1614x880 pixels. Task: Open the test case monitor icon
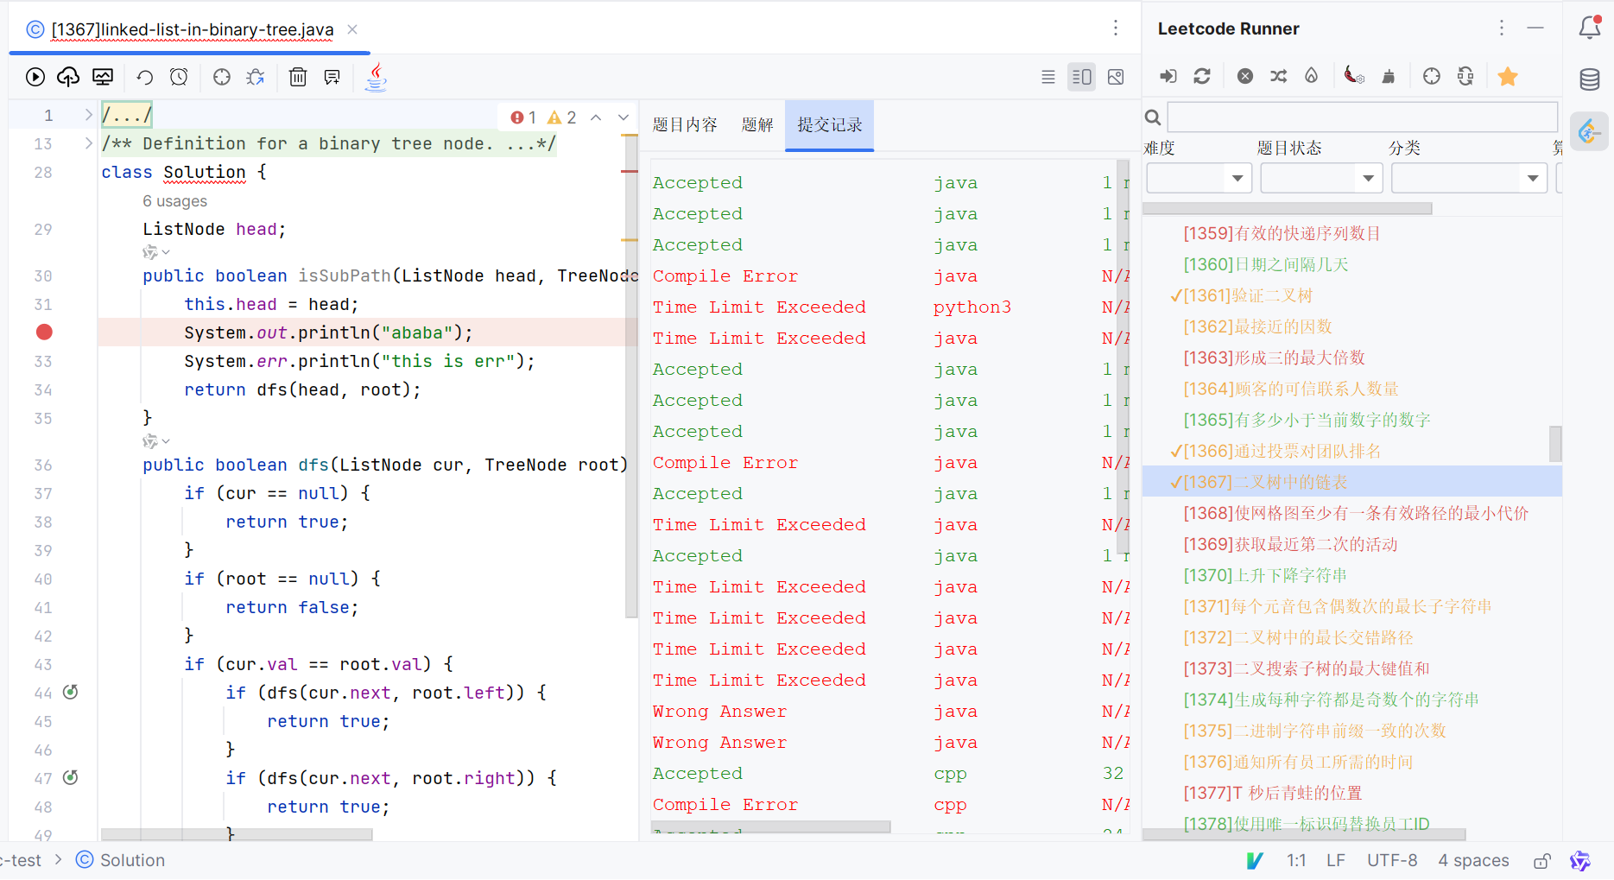click(x=103, y=77)
